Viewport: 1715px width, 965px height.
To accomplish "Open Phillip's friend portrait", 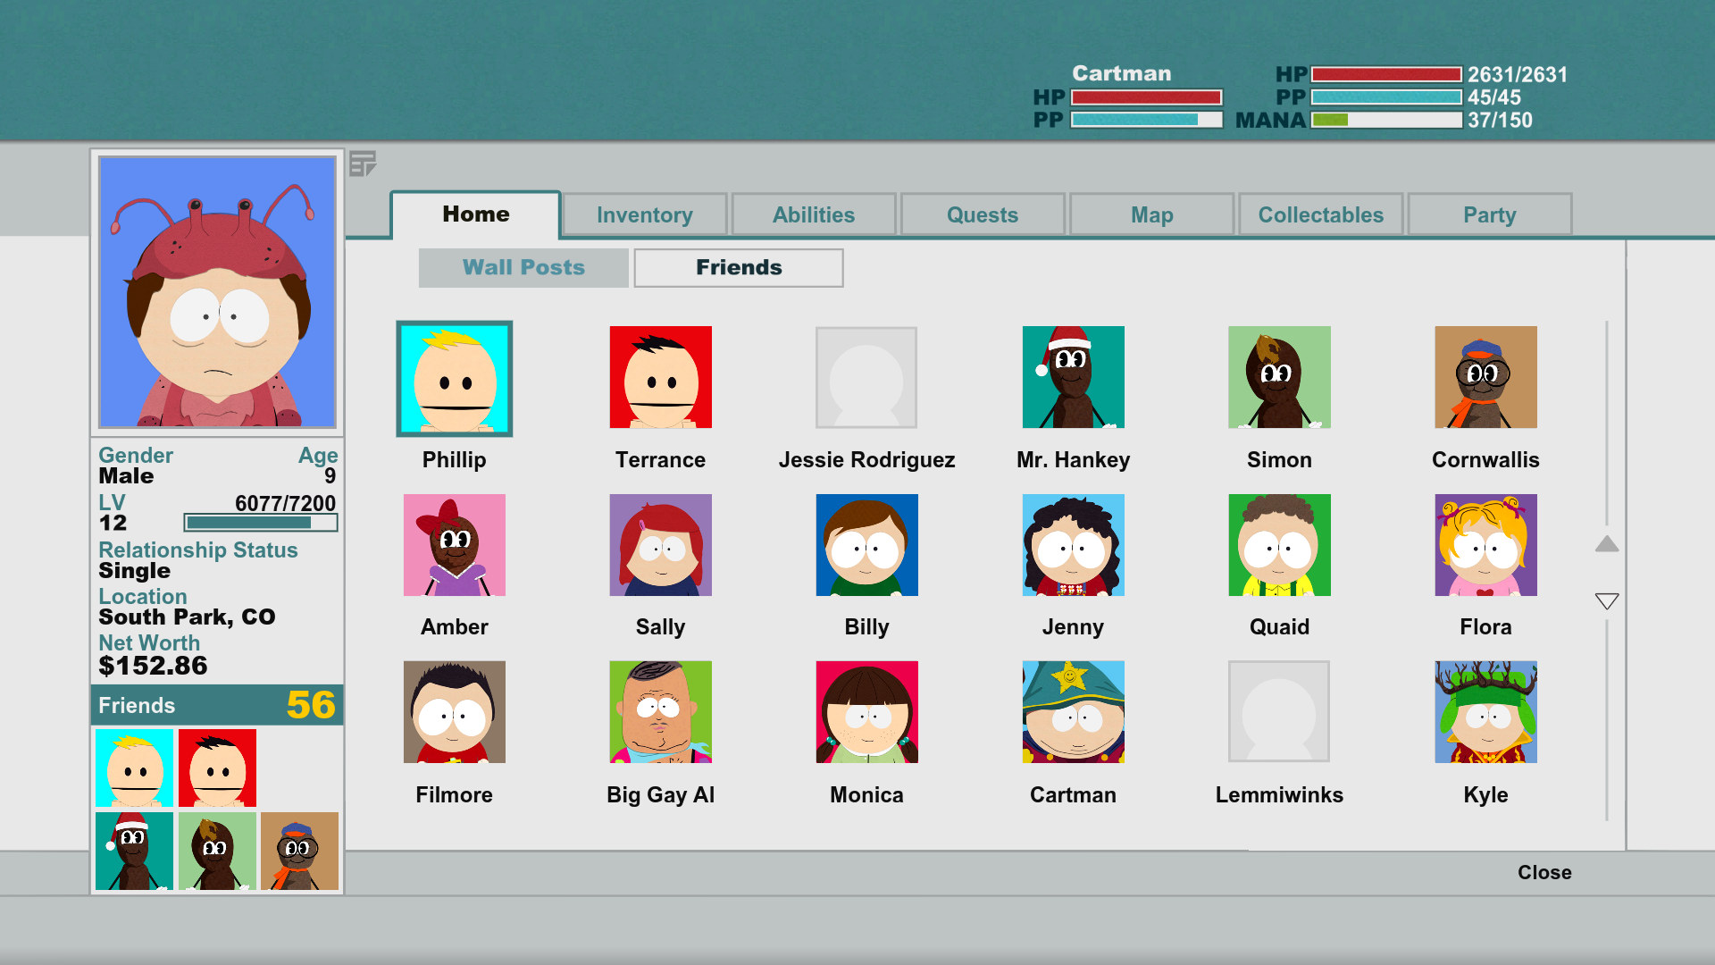I will pyautogui.click(x=454, y=378).
